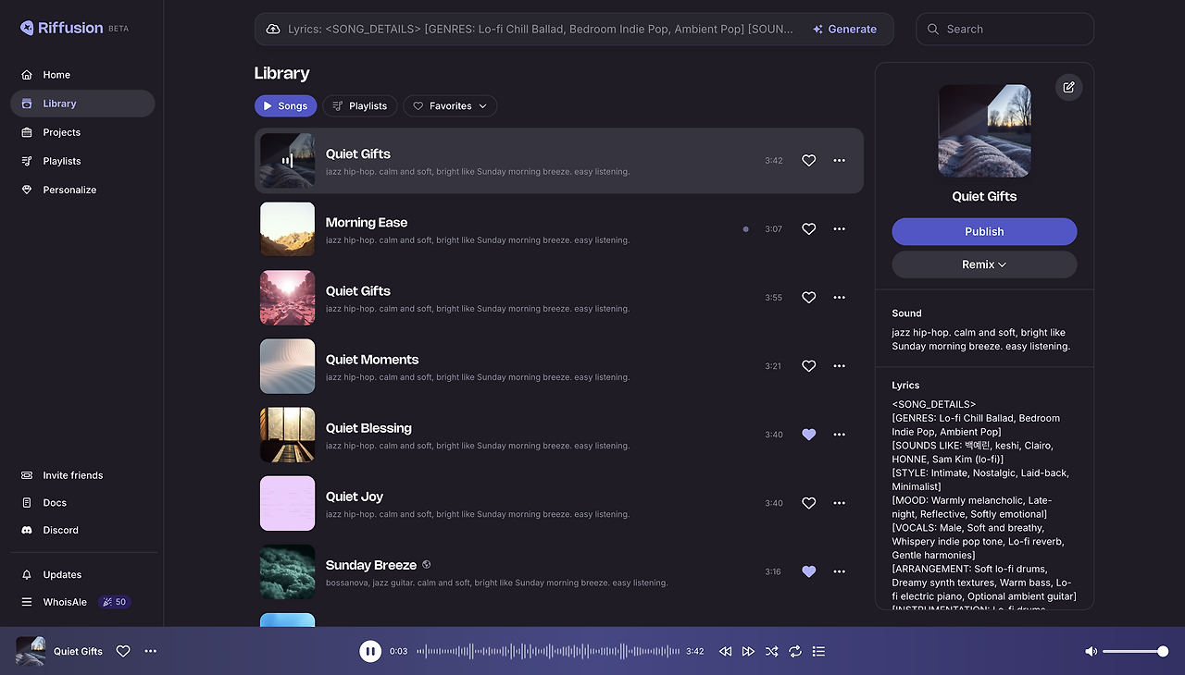Favorite the Quiet Moments song
Image resolution: width=1185 pixels, height=675 pixels.
[809, 366]
